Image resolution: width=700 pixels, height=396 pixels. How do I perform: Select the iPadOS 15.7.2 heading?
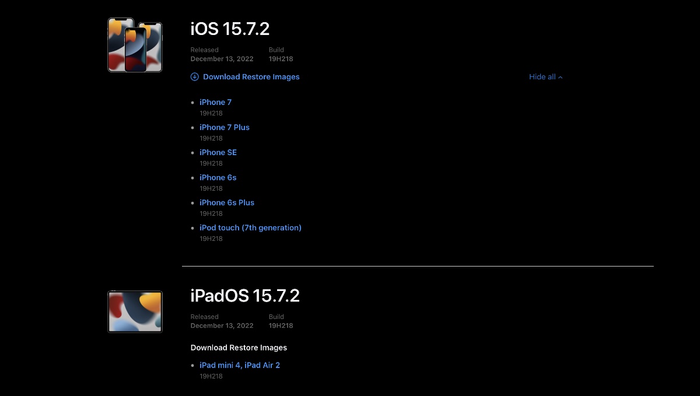(245, 296)
